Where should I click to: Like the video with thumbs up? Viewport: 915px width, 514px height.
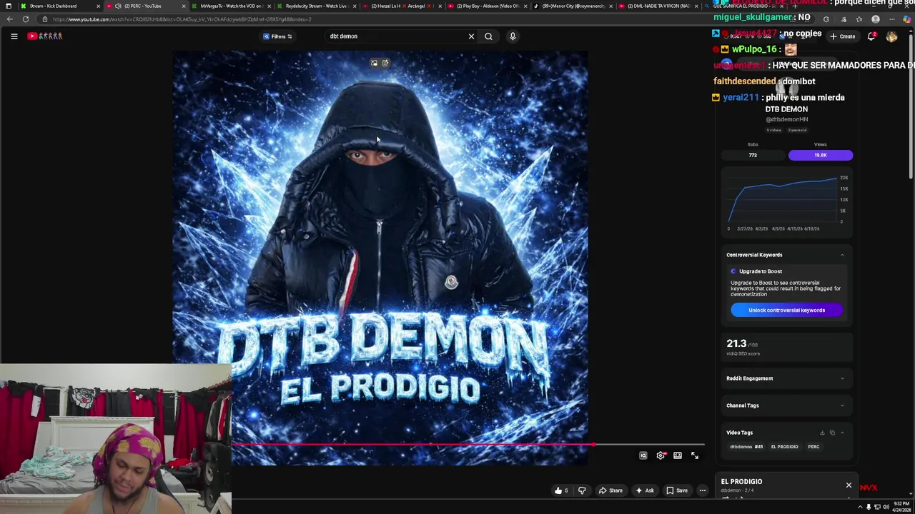tap(561, 490)
